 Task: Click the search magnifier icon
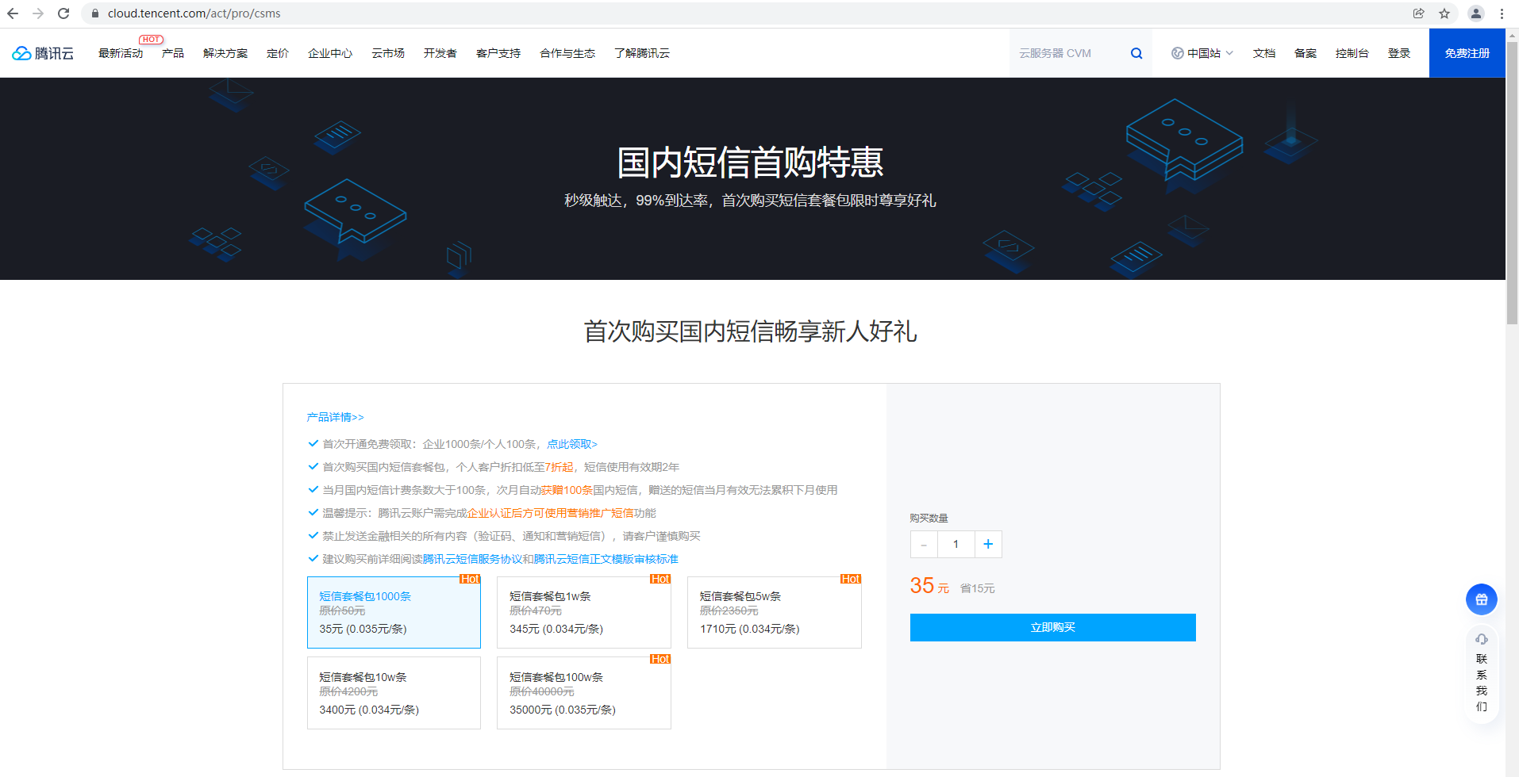[1136, 53]
